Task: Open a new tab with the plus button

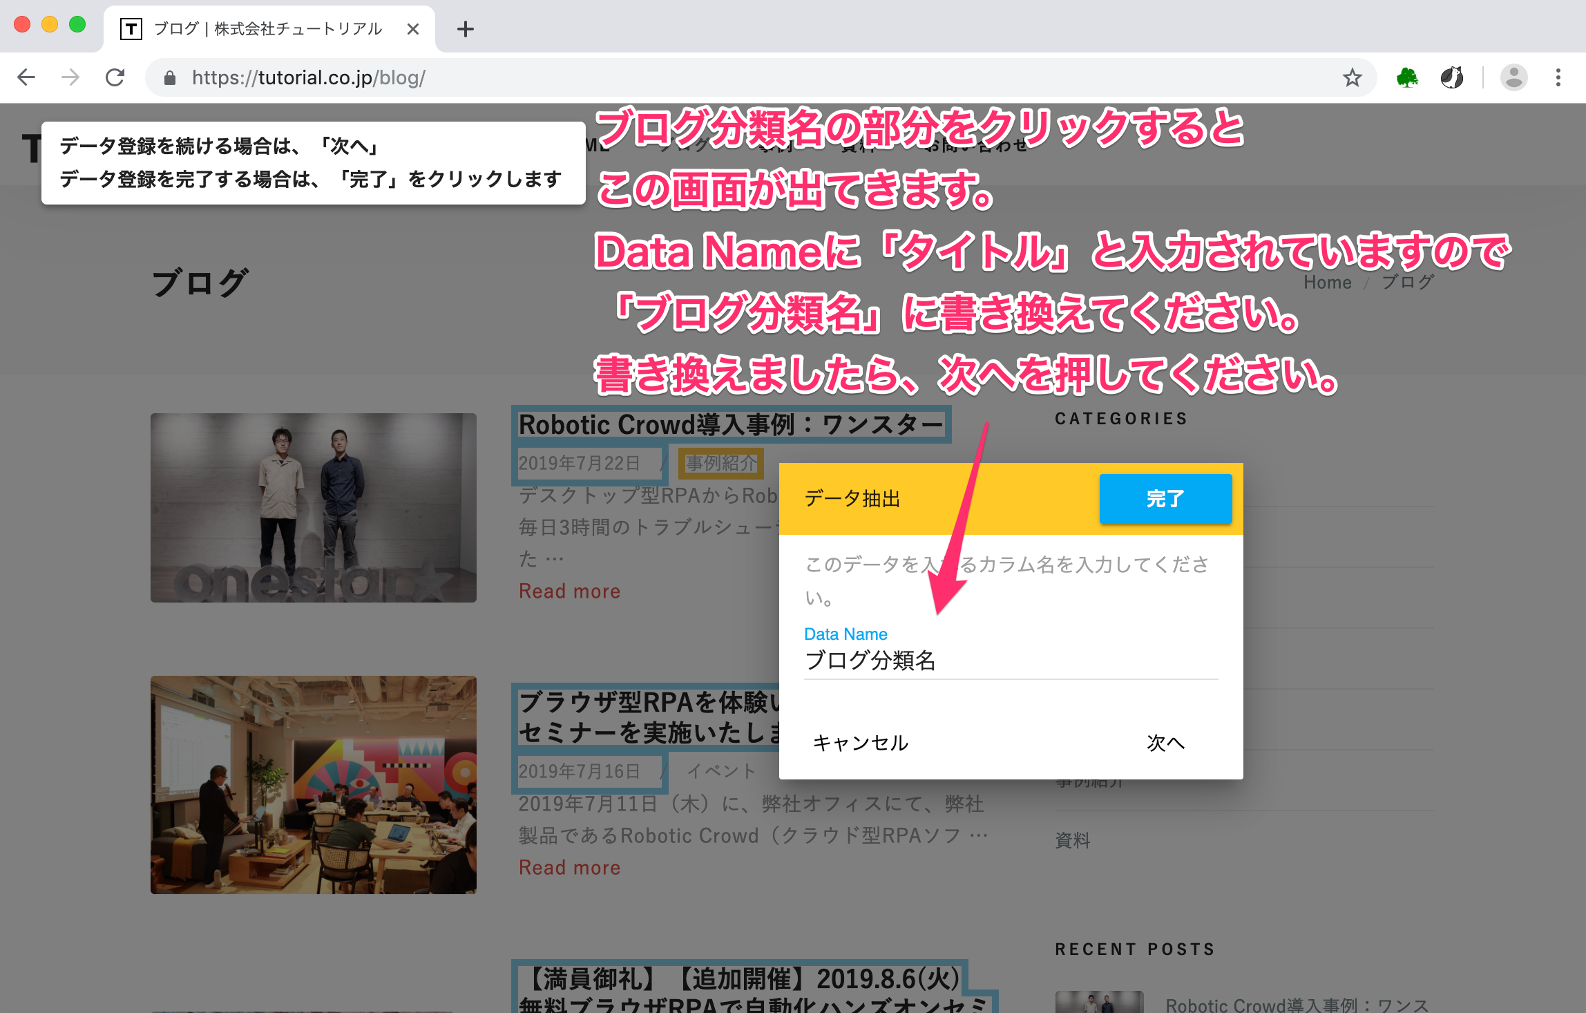Action: pos(466,29)
